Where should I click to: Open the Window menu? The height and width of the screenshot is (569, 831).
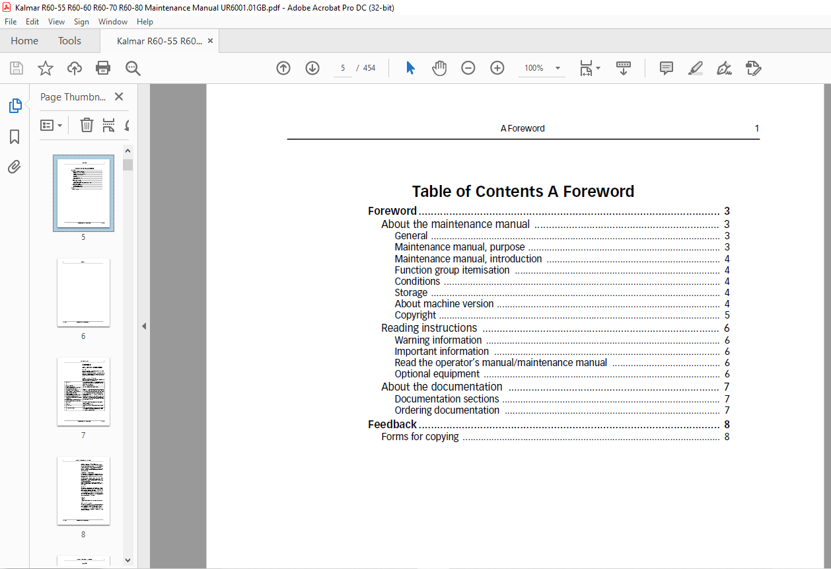[113, 22]
